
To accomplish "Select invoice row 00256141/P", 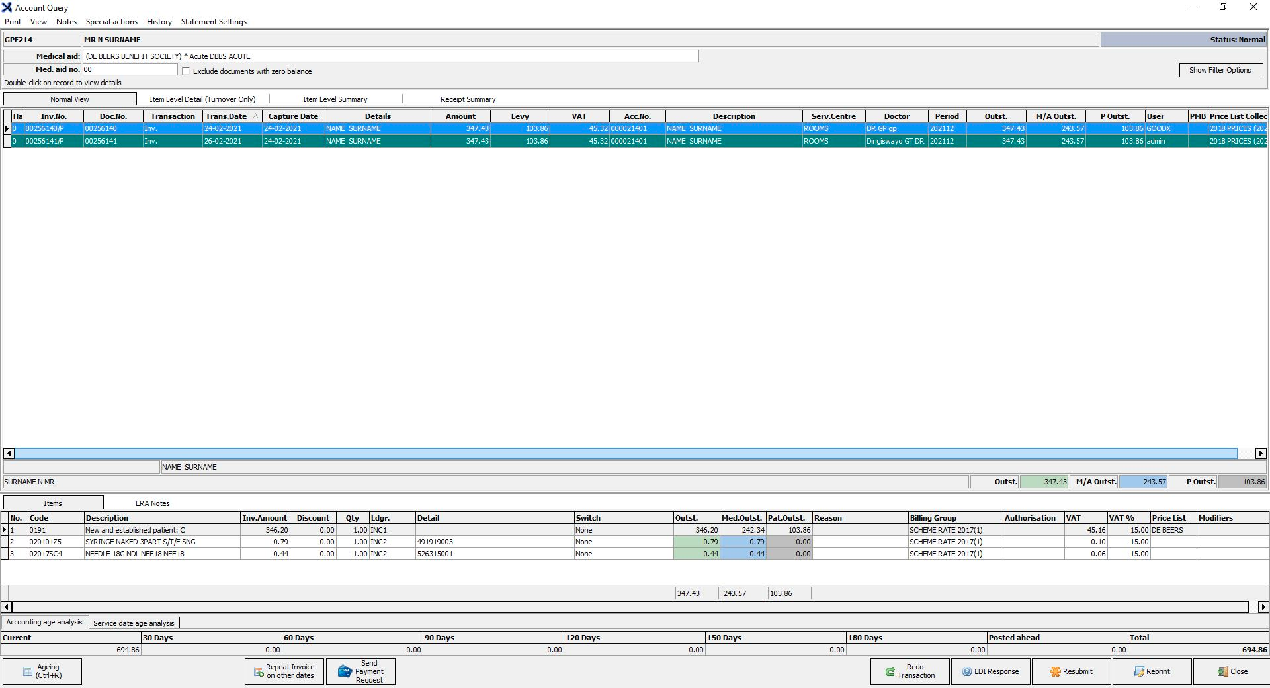I will tap(44, 141).
